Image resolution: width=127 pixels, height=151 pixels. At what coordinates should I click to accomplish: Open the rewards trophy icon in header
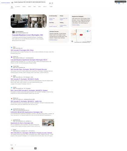(119, 3)
